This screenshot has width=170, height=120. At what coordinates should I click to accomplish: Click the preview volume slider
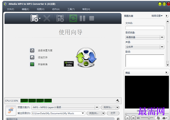tap(147, 118)
